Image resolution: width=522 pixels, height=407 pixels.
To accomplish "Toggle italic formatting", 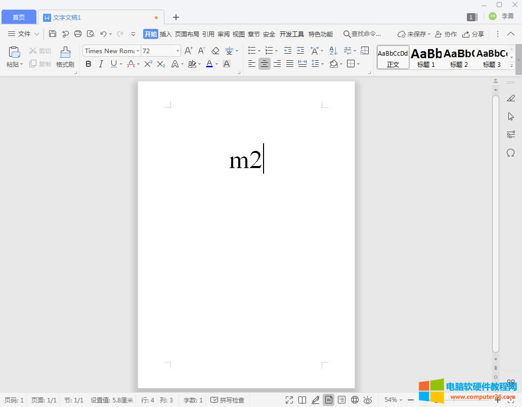I will tap(101, 64).
